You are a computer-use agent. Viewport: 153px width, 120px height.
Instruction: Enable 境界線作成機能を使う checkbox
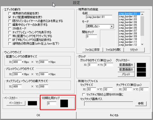point(10,13)
